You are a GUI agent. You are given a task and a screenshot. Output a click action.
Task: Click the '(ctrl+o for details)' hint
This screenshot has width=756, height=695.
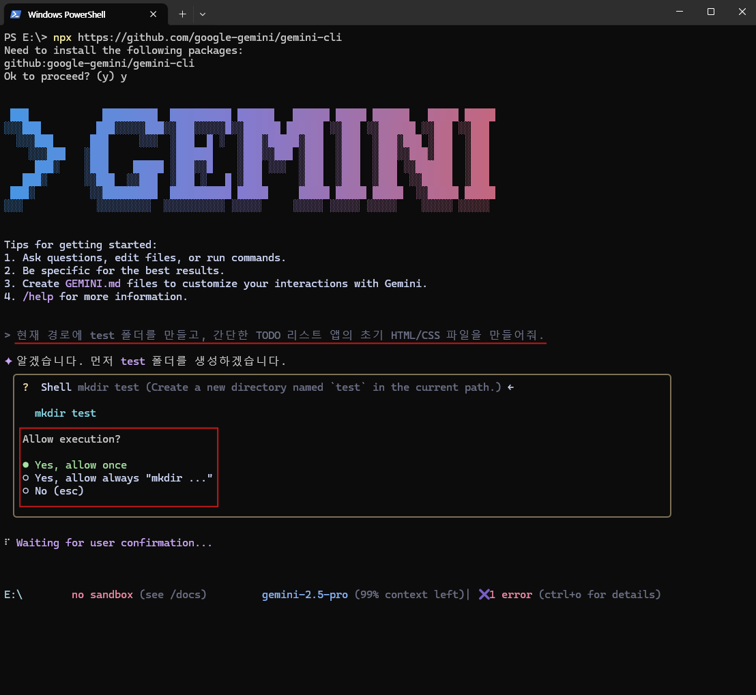tap(600, 595)
